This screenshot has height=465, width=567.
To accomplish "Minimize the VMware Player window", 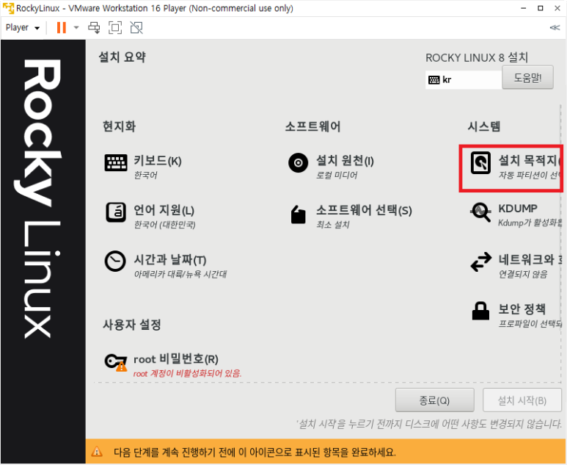I will (523, 8).
